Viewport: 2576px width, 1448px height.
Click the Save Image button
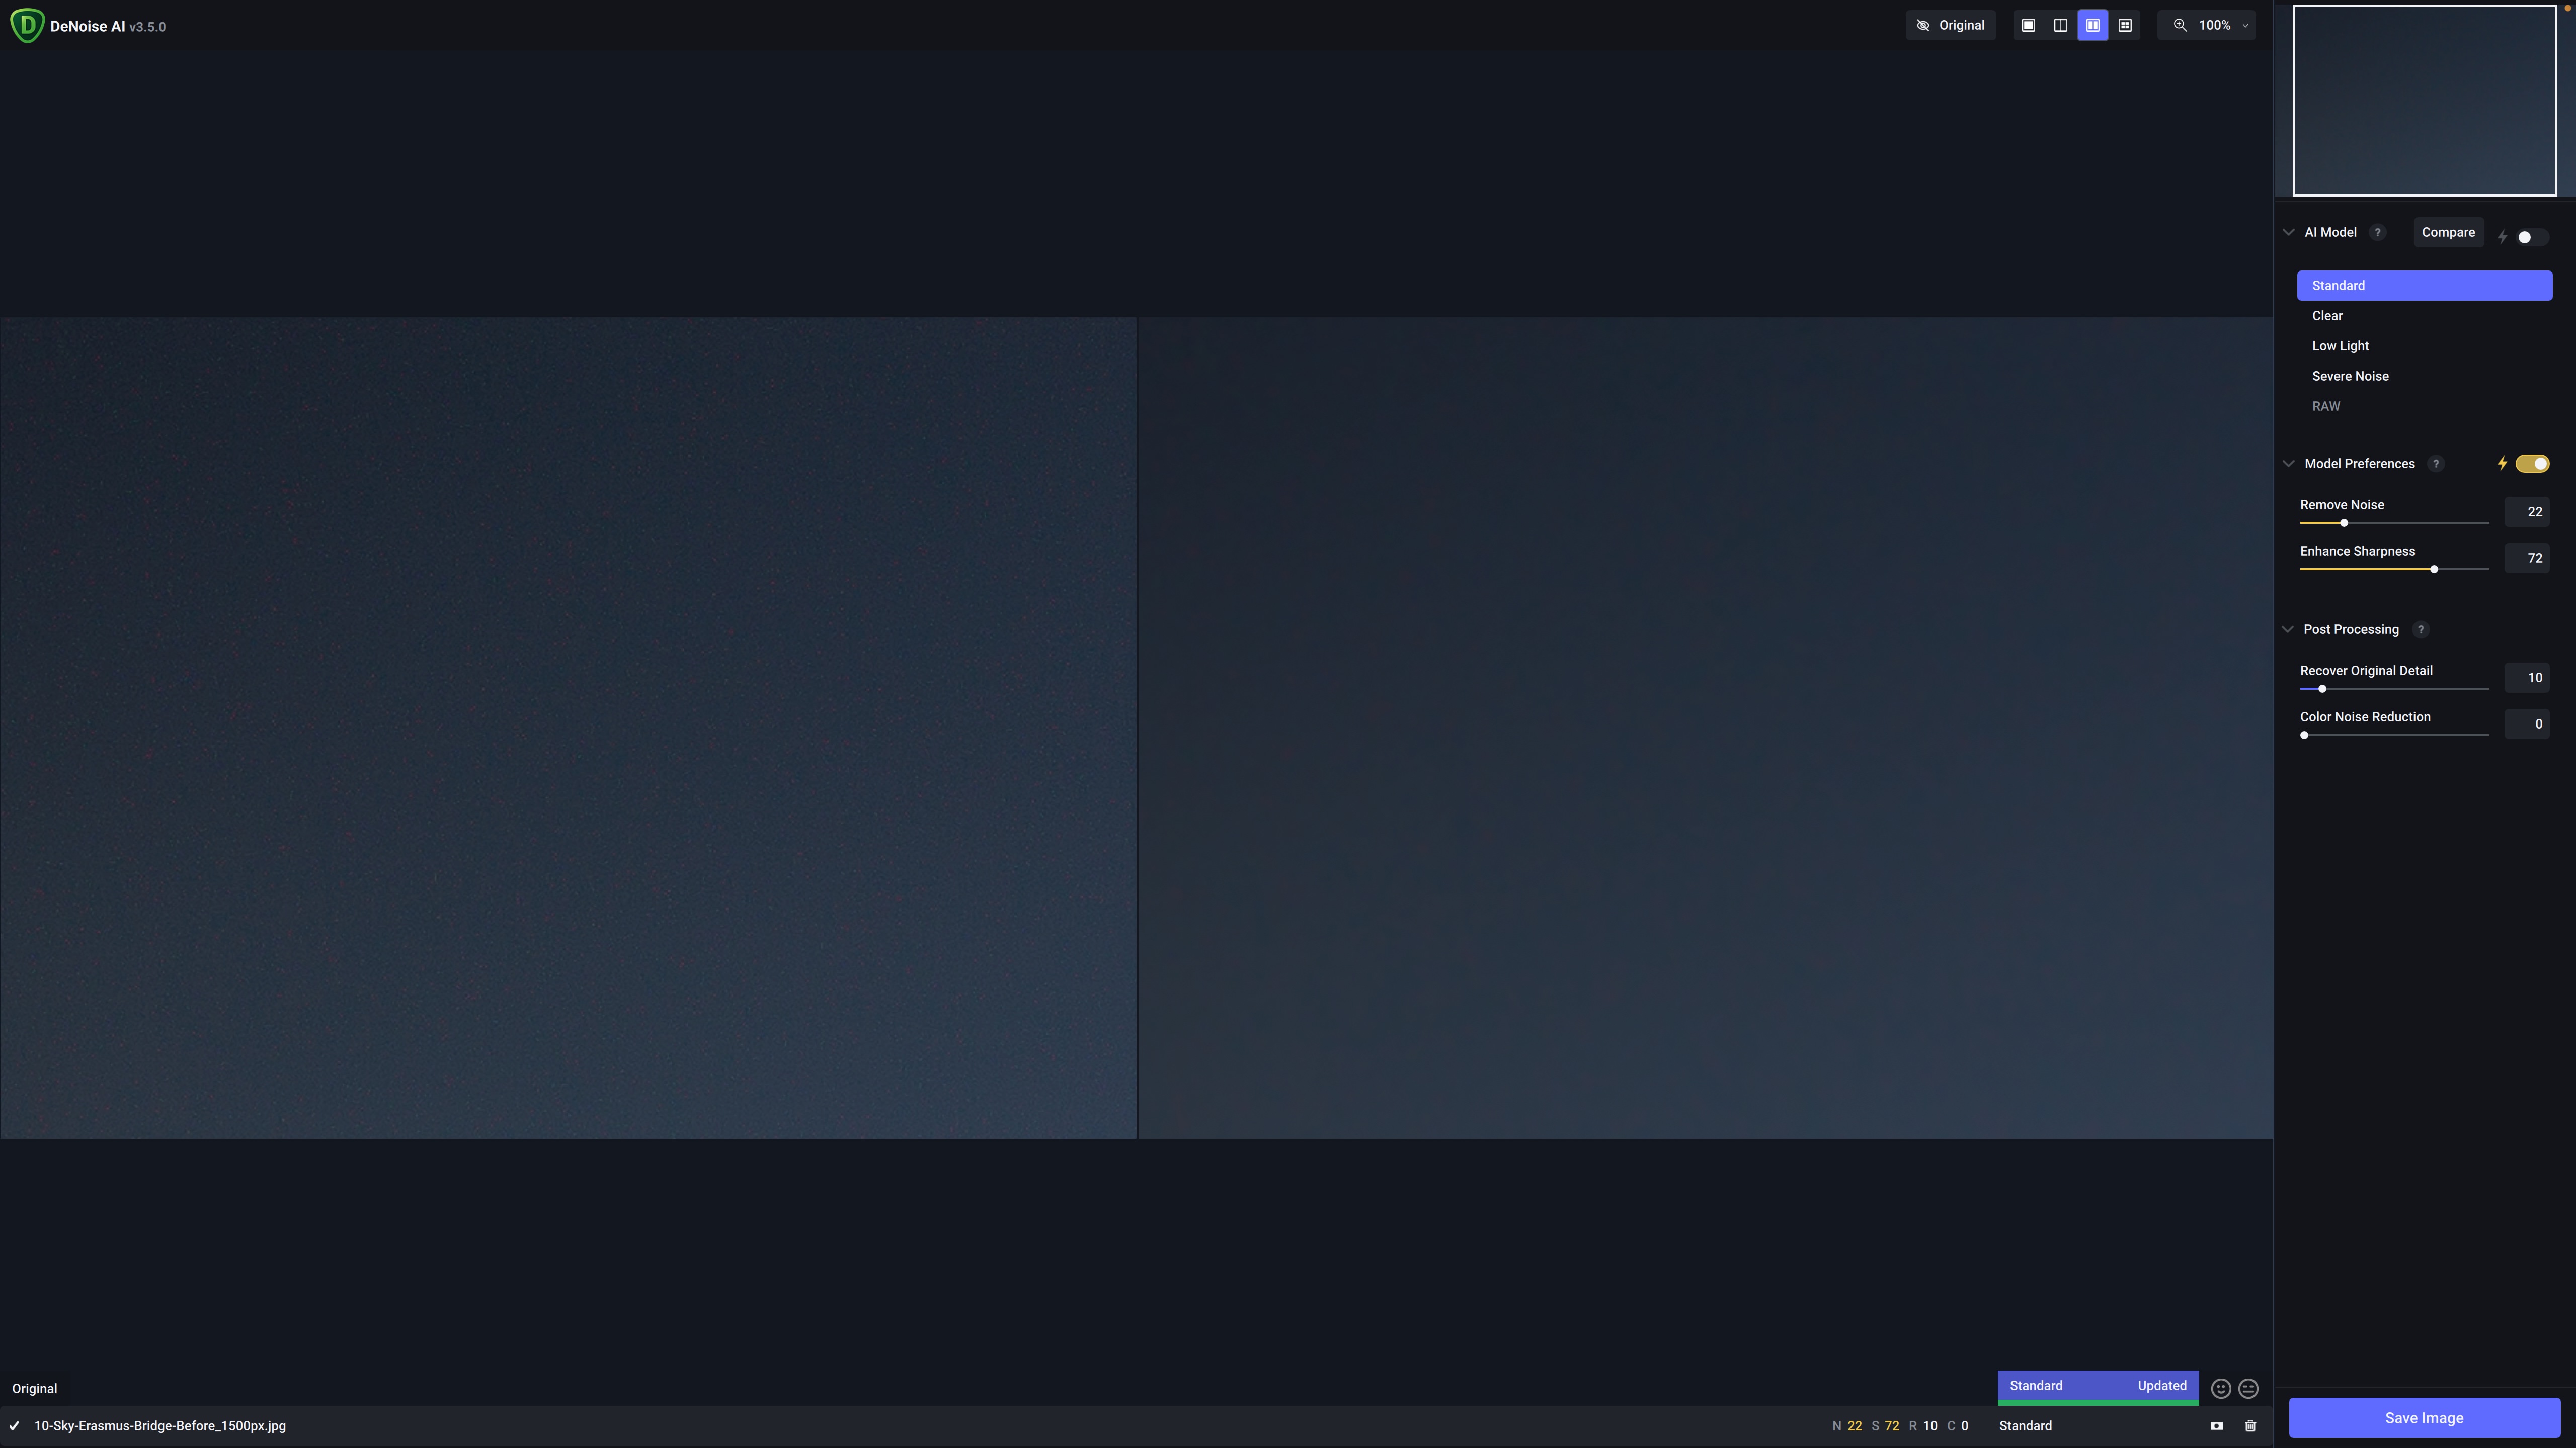[x=2424, y=1418]
